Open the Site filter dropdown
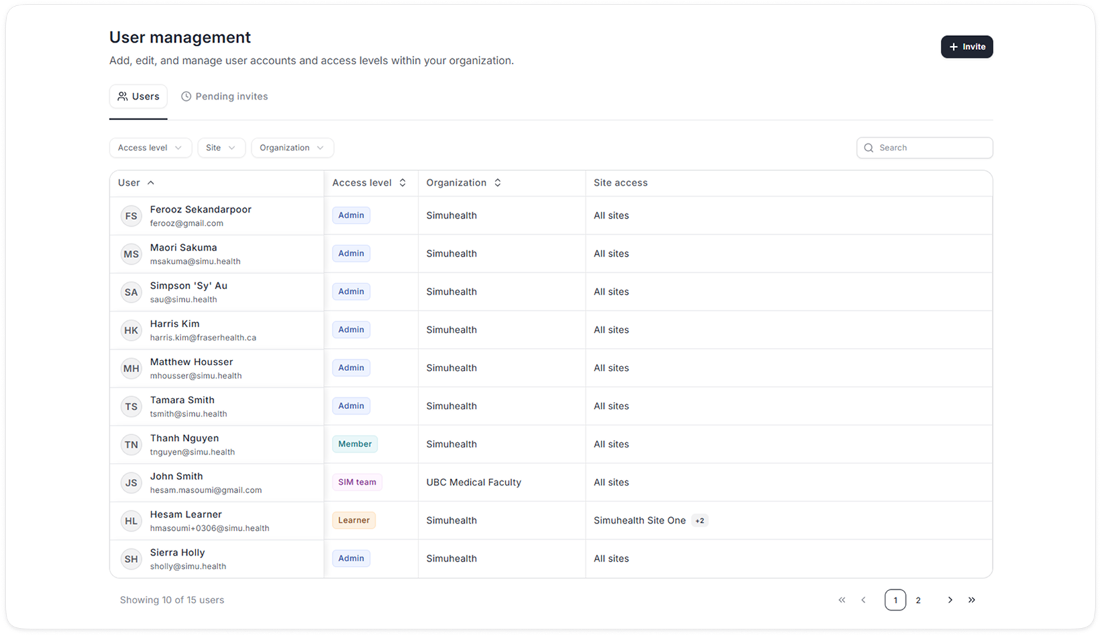 coord(222,148)
